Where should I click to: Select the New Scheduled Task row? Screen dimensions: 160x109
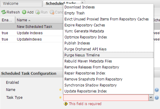(x=32, y=26)
